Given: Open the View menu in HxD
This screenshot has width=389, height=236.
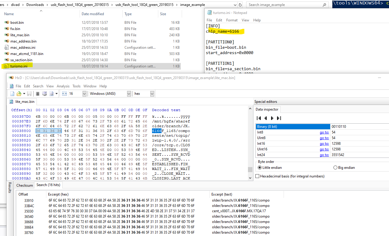Looking at the screenshot, I should [x=50, y=86].
